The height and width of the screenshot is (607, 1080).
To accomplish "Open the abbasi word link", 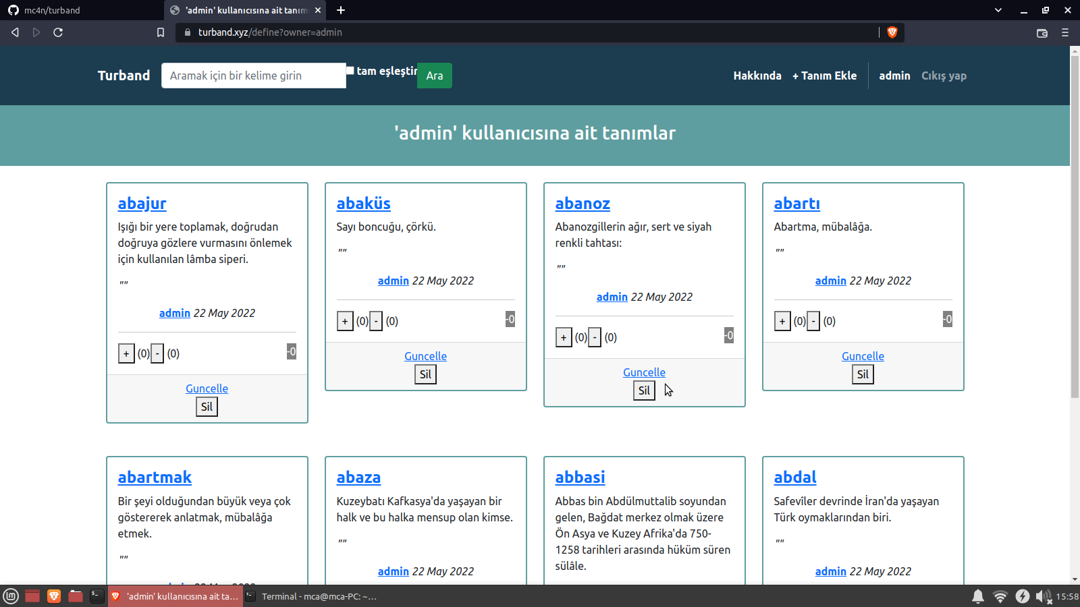I will [580, 478].
